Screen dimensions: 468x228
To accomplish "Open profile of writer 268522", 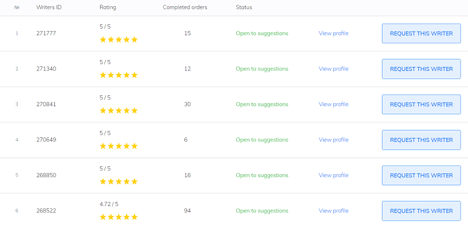I will pyautogui.click(x=333, y=211).
